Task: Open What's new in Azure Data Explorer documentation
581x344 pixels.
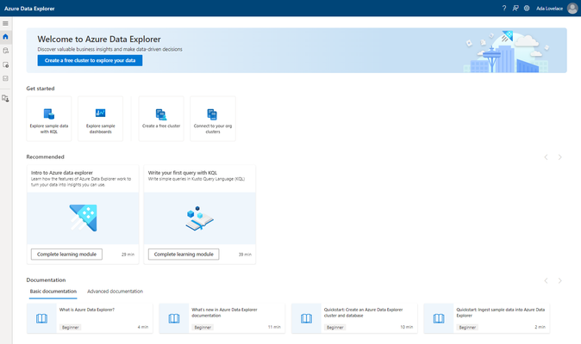Action: click(224, 312)
